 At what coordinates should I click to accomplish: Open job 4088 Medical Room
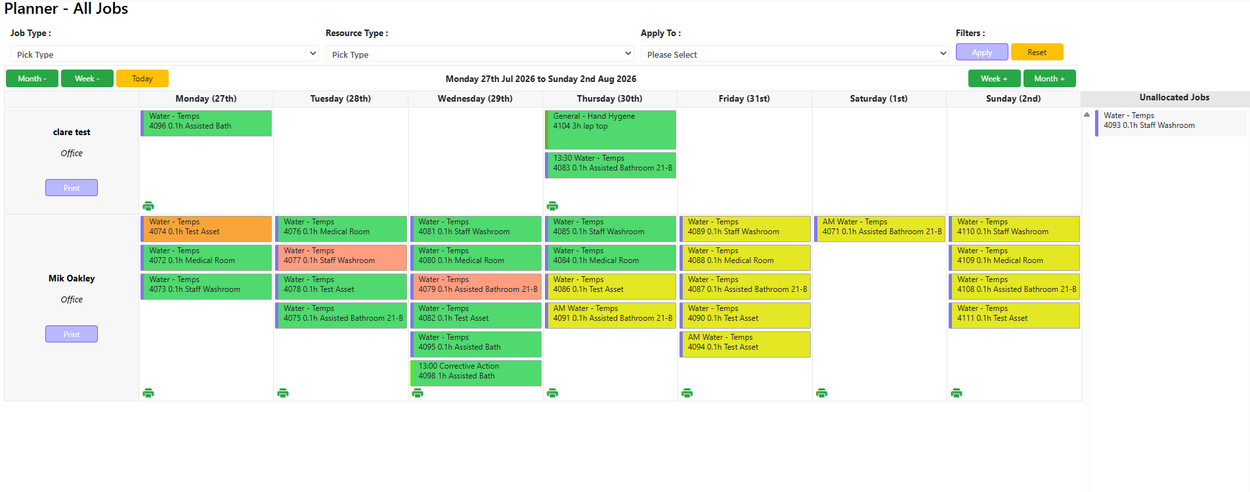[x=744, y=258]
